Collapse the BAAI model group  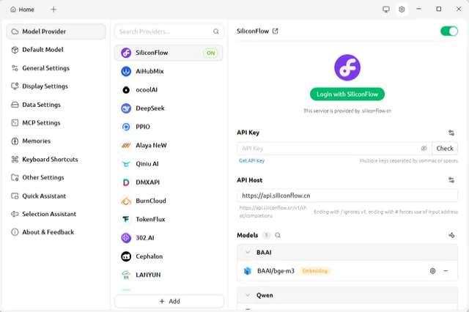pyautogui.click(x=247, y=253)
